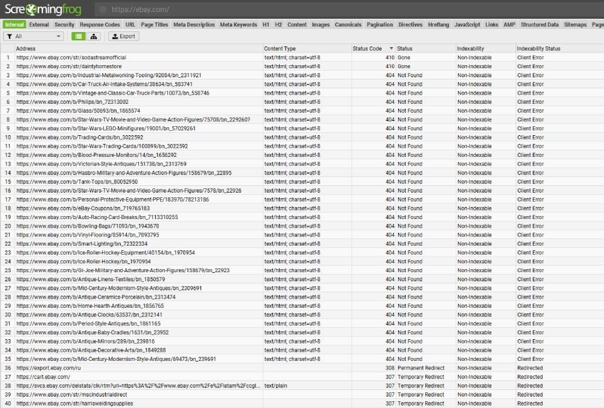This screenshot has width=604, height=408.
Task: Open the Links tab
Action: click(492, 25)
